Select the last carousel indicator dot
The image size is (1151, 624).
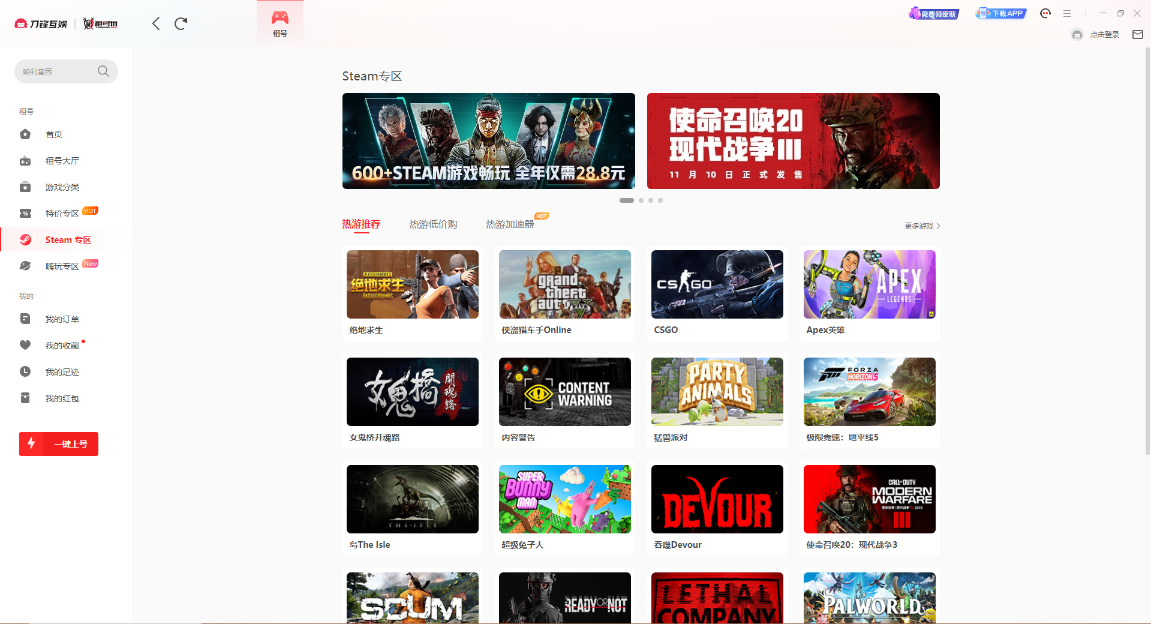pyautogui.click(x=660, y=200)
